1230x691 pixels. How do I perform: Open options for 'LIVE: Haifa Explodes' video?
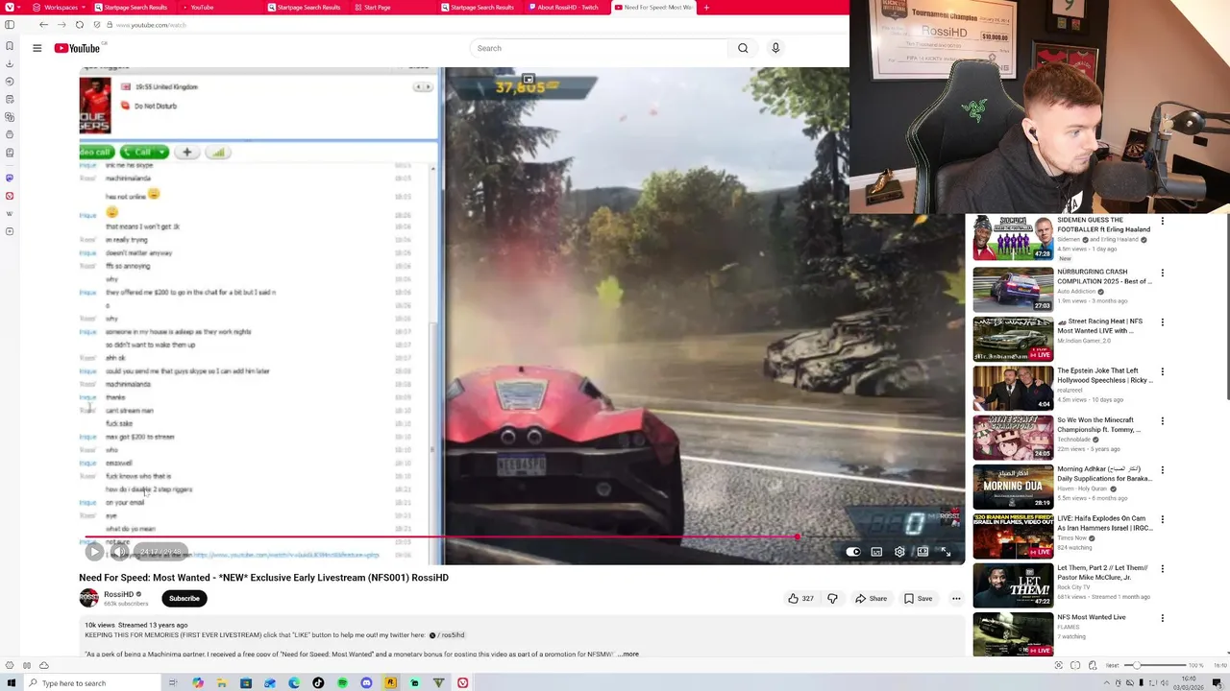click(x=1162, y=520)
